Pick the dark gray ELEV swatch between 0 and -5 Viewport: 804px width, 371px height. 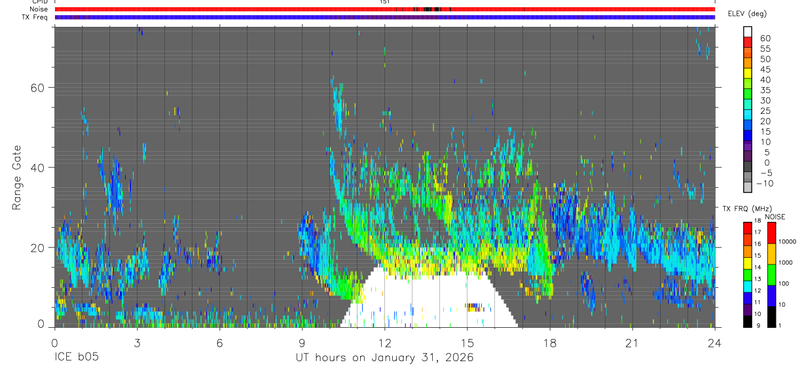[748, 167]
